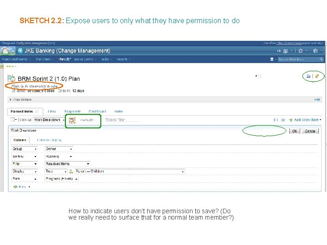This screenshot has height=245, width=327.
Task: Open the Reports menu
Action: (x=124, y=59)
